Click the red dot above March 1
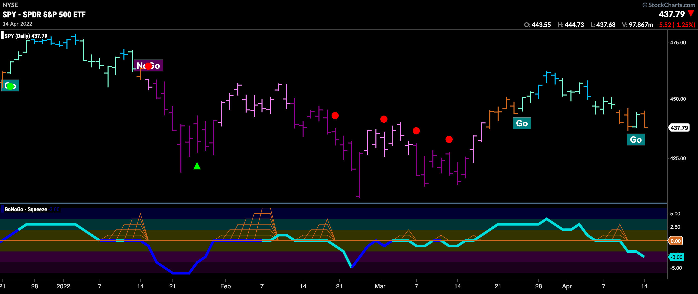 (x=384, y=119)
